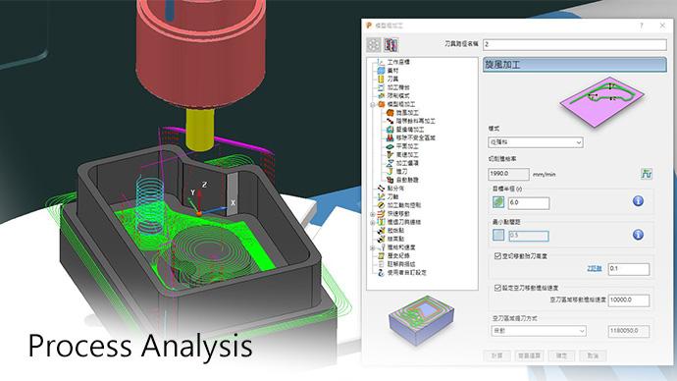Click the grey square icon beside 0.5
This screenshot has height=381, width=677.
[x=498, y=235]
